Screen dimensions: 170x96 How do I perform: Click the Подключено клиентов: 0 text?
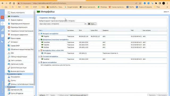pos(110,53)
